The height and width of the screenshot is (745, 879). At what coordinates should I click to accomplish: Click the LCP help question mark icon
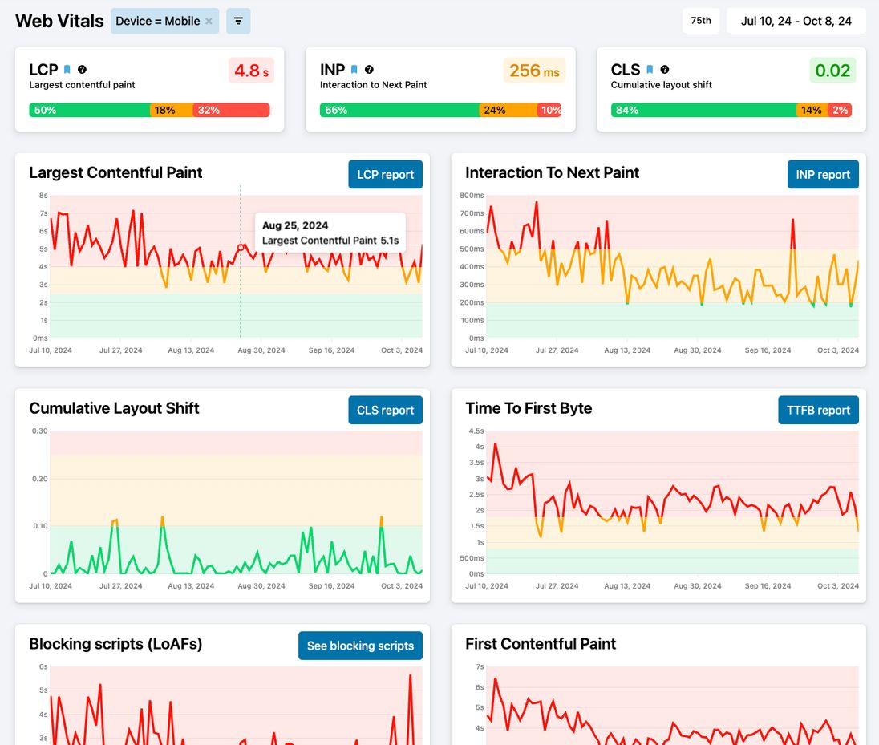[x=82, y=70]
